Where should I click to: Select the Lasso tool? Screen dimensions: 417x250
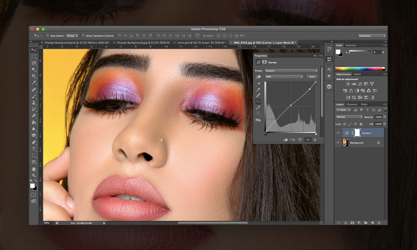[34, 64]
